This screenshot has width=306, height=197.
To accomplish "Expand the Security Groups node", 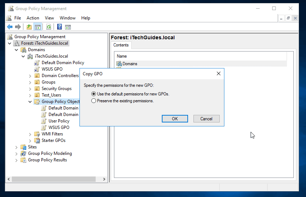I will (30, 89).
